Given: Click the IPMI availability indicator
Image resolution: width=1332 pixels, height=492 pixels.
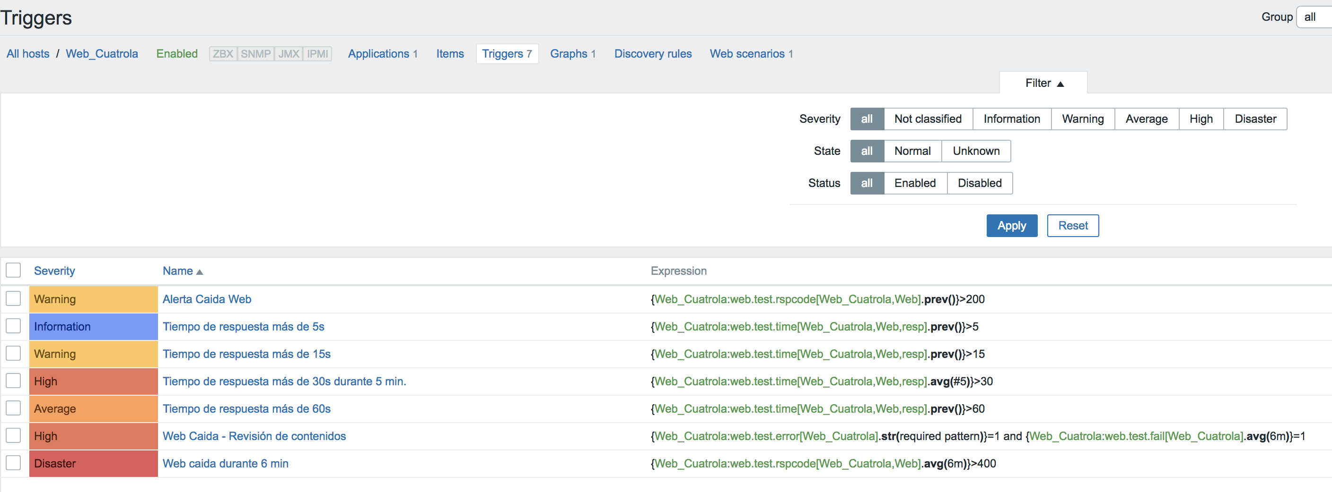Looking at the screenshot, I should (x=317, y=54).
